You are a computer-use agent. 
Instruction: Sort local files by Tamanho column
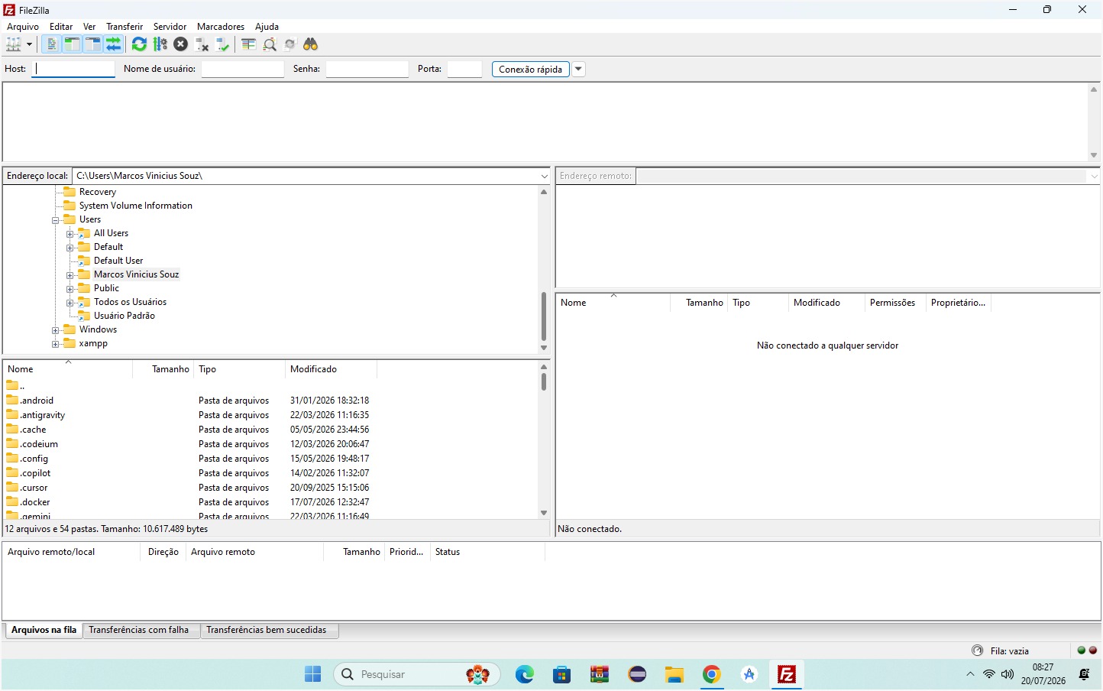click(x=163, y=369)
